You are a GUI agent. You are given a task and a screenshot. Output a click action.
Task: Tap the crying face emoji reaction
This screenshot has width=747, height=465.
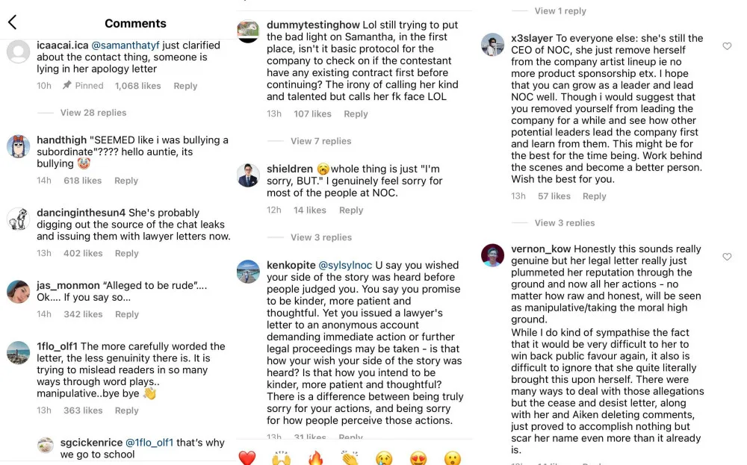(385, 458)
